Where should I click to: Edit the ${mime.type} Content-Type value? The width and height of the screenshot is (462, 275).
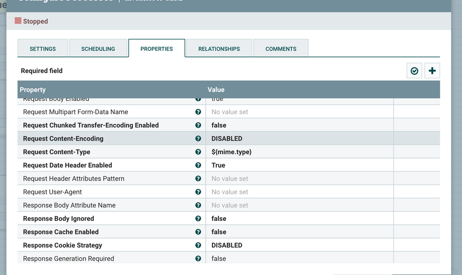pos(299,152)
